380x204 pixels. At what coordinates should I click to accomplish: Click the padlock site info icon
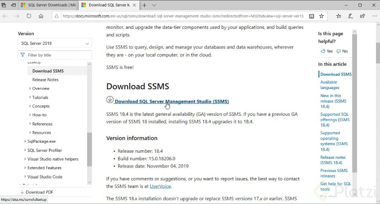[57, 16]
